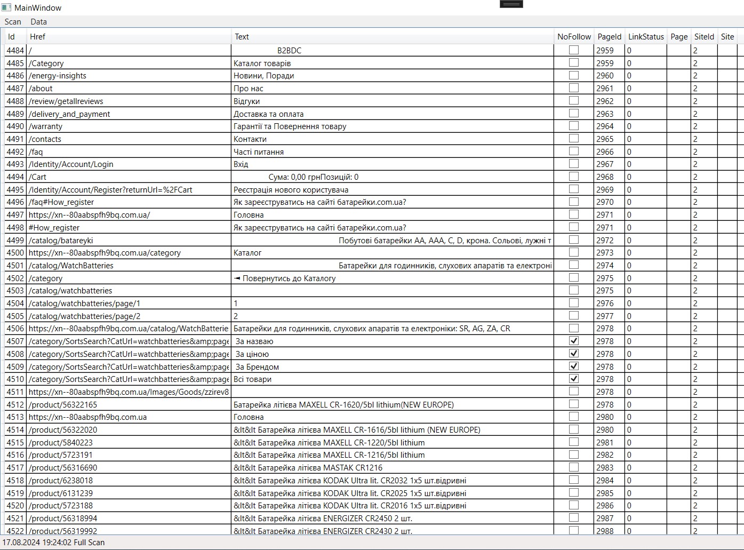Uncheck NoFollow for row 4508 За ціною
Viewport: 744px width, 550px height.
point(574,354)
